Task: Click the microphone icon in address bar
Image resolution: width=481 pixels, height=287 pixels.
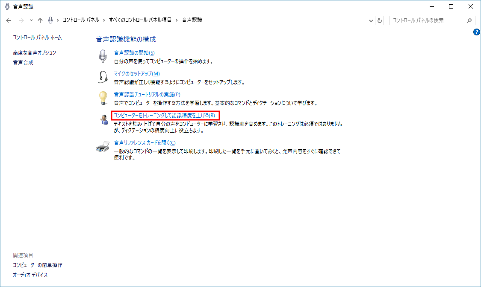Action: pos(50,20)
